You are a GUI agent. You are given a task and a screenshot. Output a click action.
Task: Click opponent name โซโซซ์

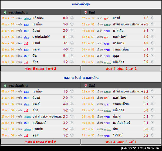(117, 135)
